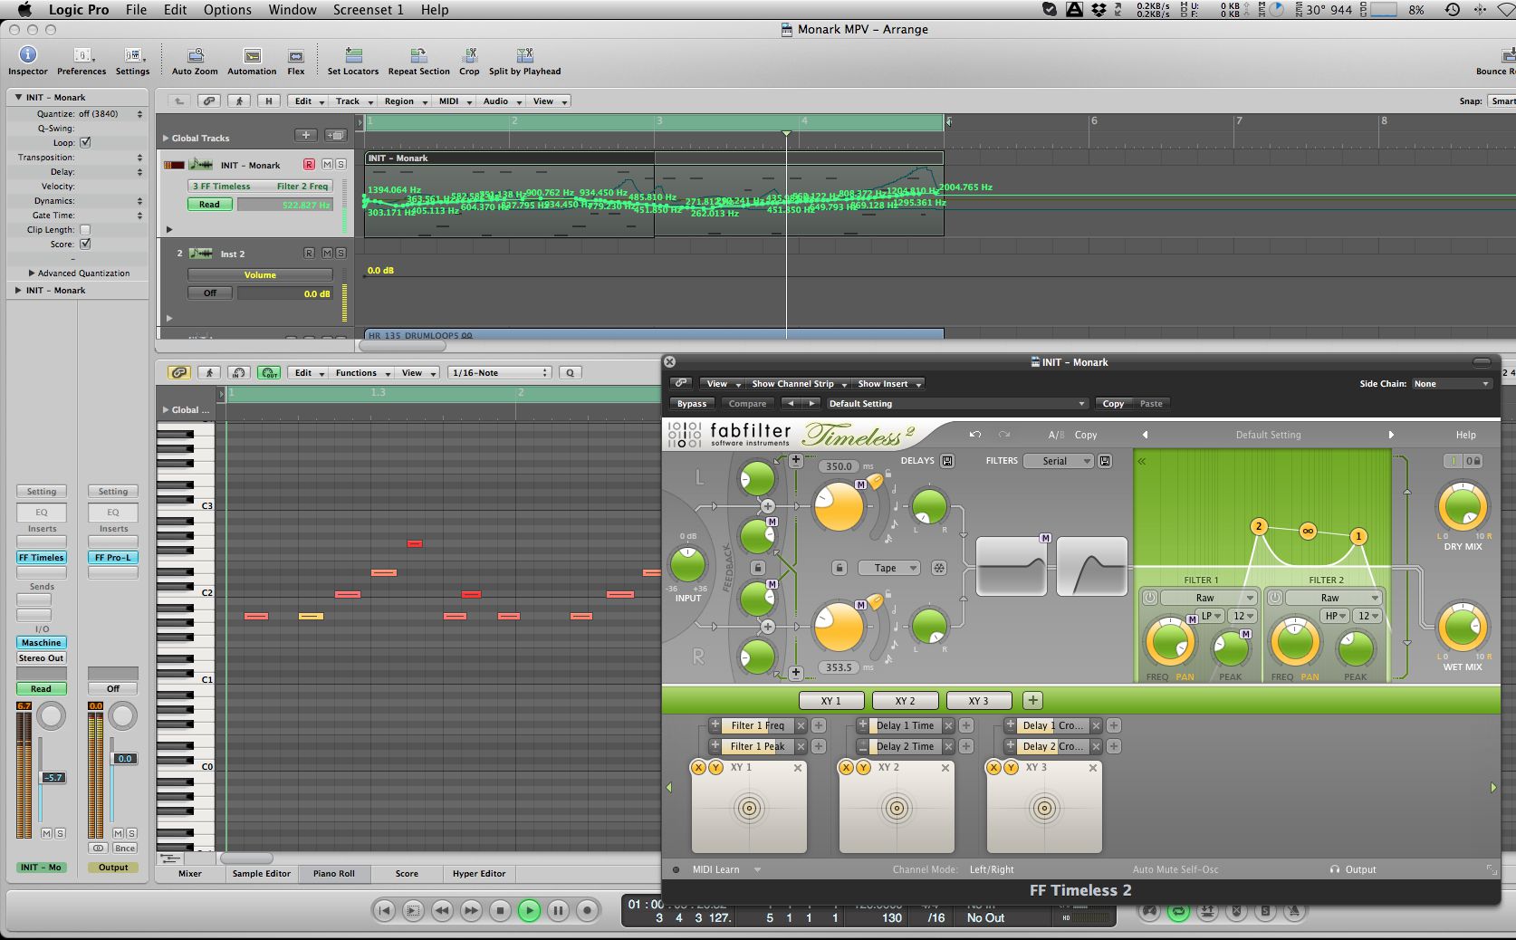The image size is (1516, 940).
Task: Click the XY 1 pad target
Action: [x=748, y=809]
